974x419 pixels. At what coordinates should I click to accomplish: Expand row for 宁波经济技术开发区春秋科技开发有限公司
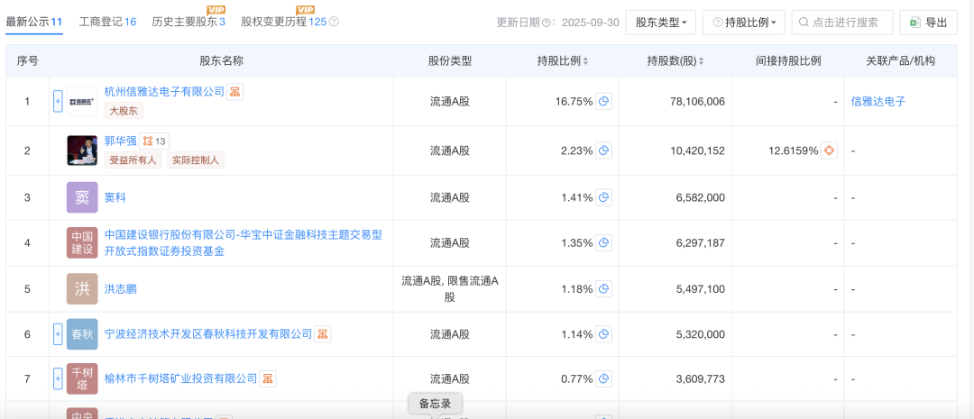pyautogui.click(x=58, y=334)
